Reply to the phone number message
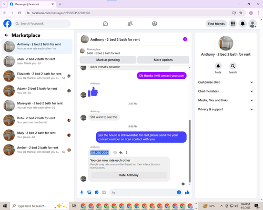Viewport: 263px width, 210px height. click(x=121, y=153)
